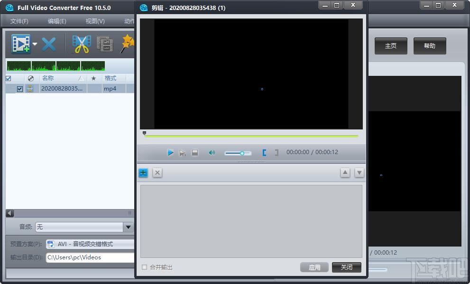The width and height of the screenshot is (470, 284).
Task: Uncheck the 20200828035 file row checkbox
Action: [20, 89]
